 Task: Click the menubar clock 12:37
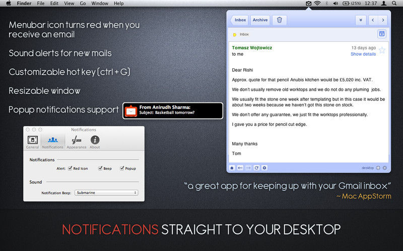371,4
